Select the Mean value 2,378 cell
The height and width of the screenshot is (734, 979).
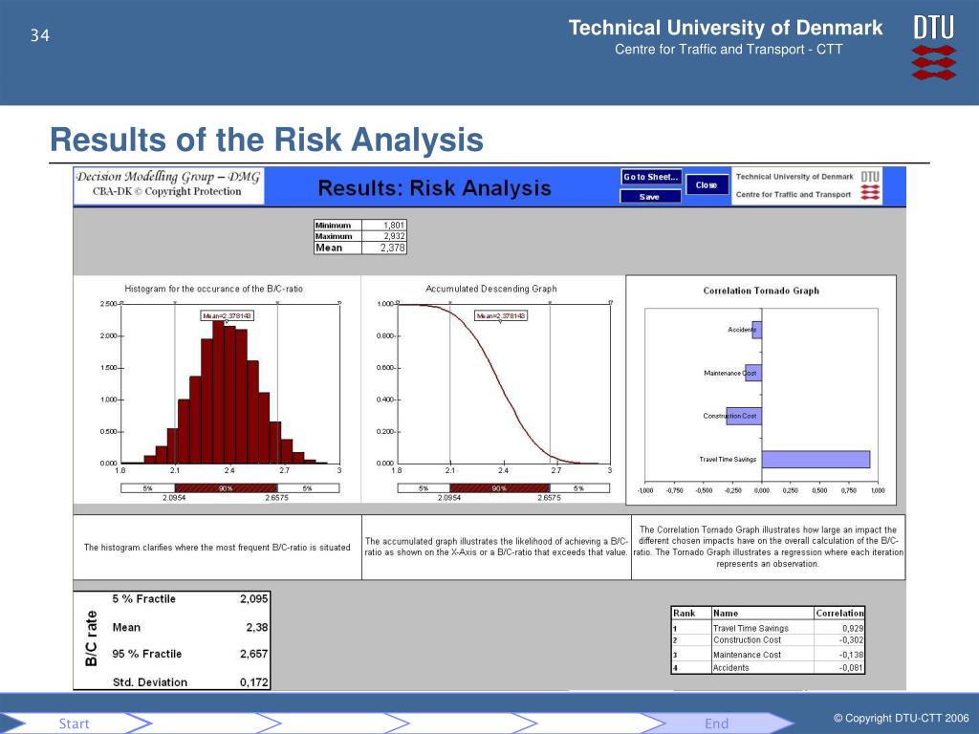pos(384,248)
